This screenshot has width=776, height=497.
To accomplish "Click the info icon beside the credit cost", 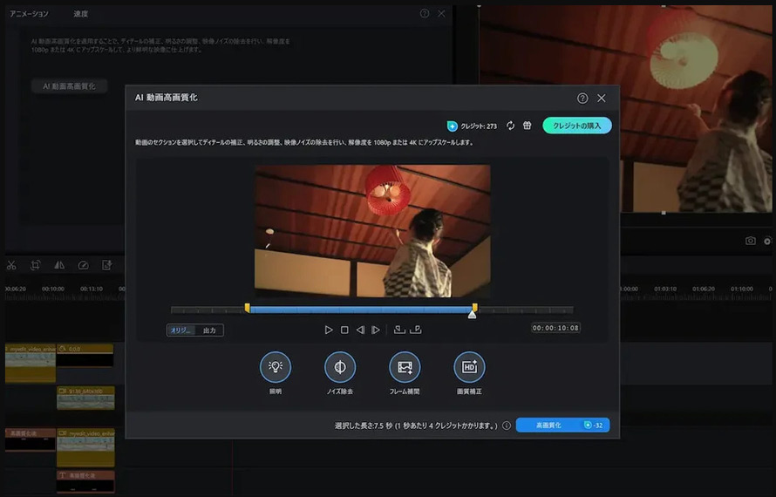I will [x=507, y=426].
